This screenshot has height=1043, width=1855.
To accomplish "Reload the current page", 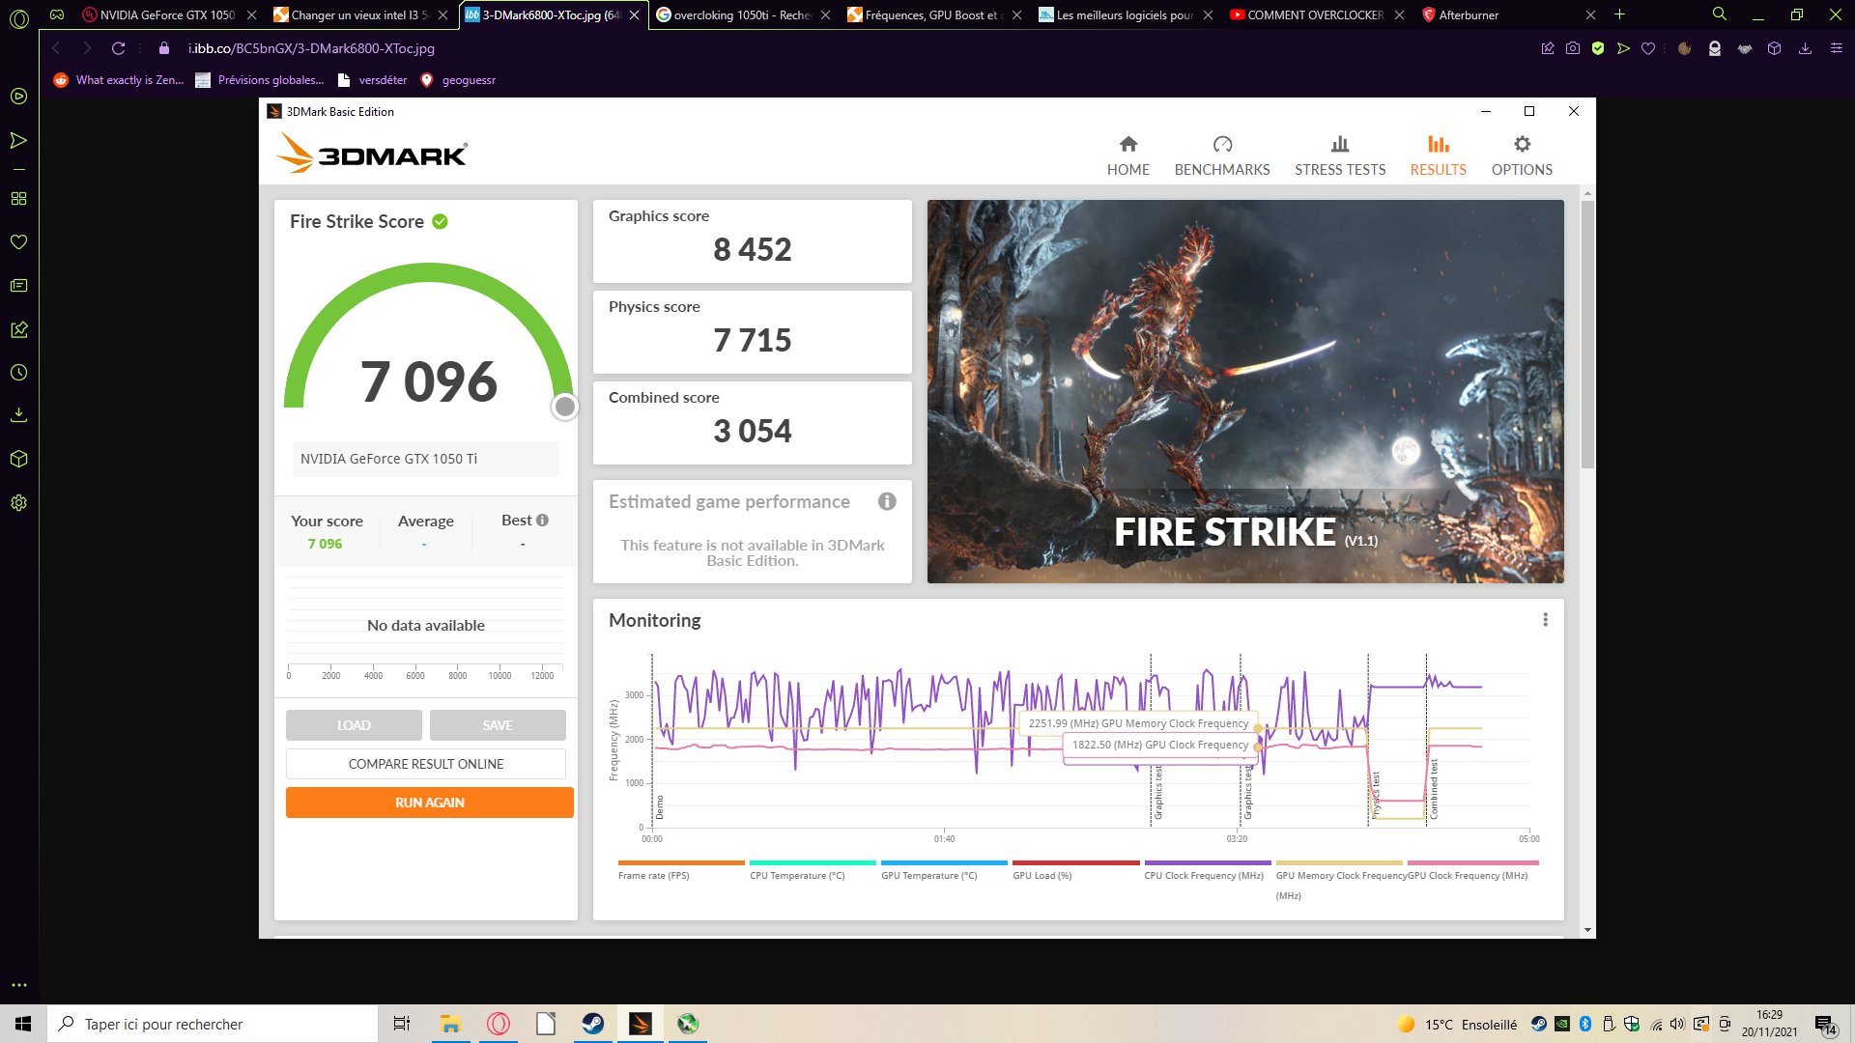I will pyautogui.click(x=118, y=48).
